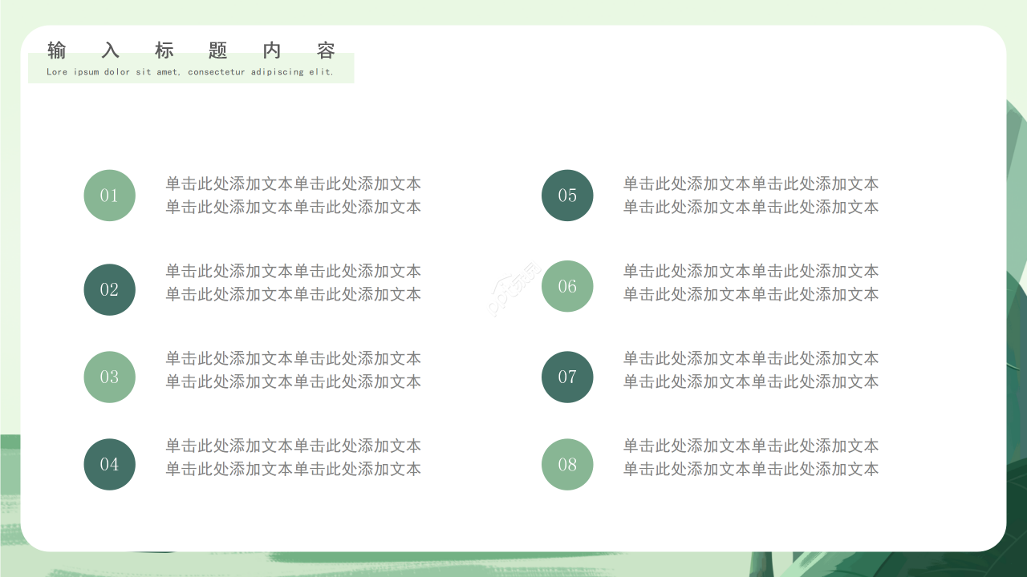Click the title text 输入标题内容
The height and width of the screenshot is (577, 1027).
point(193,50)
